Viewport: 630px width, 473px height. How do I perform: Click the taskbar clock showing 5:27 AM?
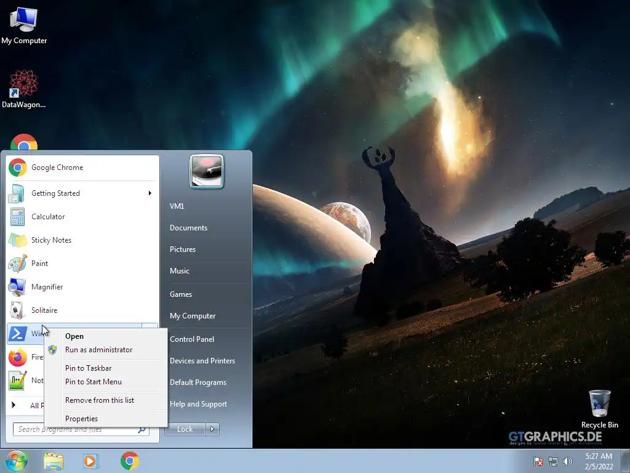point(599,461)
